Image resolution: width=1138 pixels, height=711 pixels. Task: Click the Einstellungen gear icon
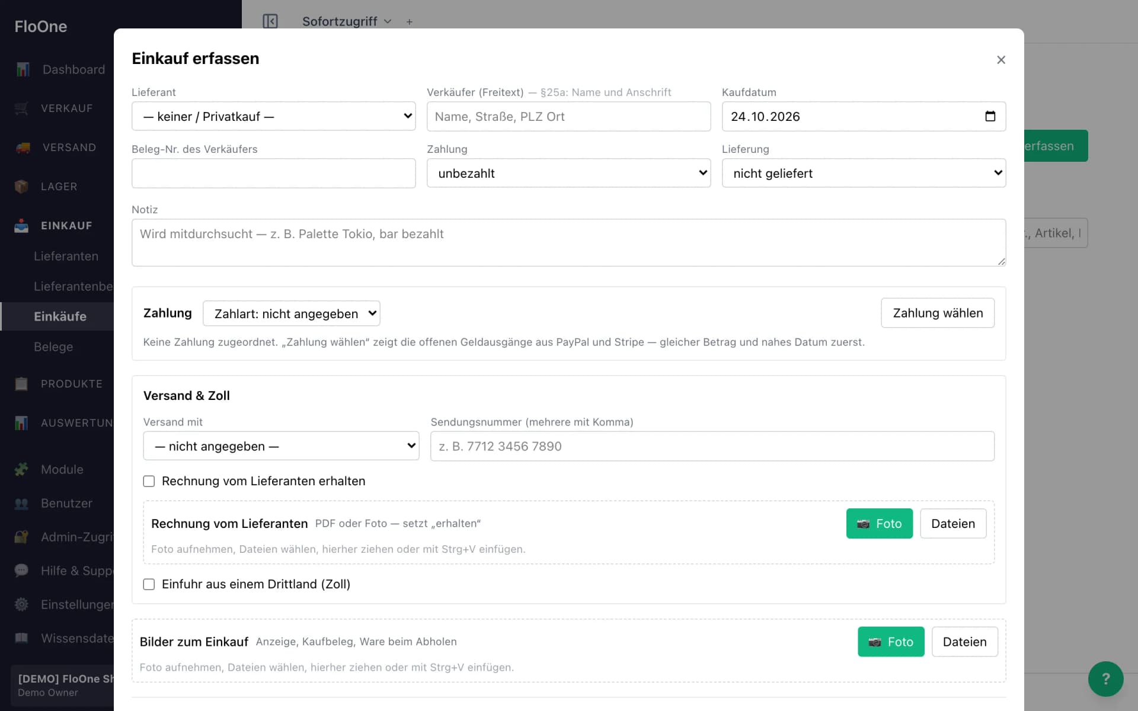pyautogui.click(x=21, y=604)
